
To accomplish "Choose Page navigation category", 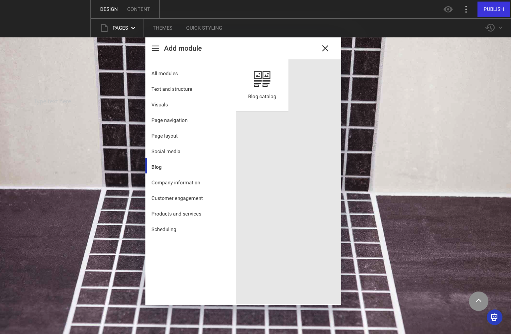I will coord(191,120).
